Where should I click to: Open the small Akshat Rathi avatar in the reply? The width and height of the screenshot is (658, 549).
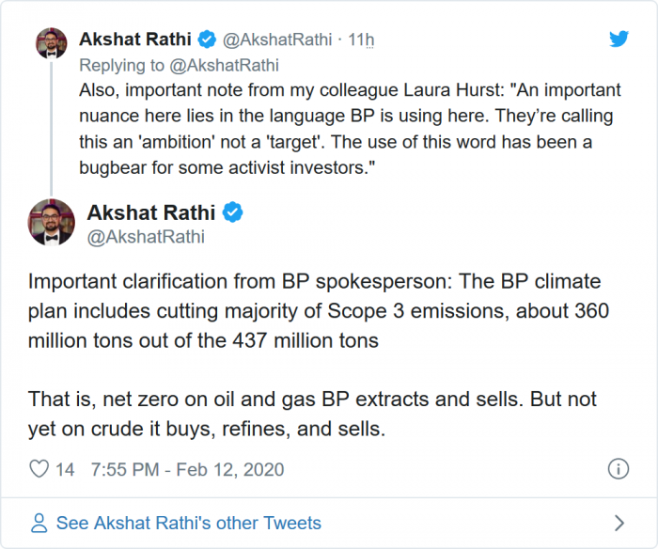tap(50, 43)
